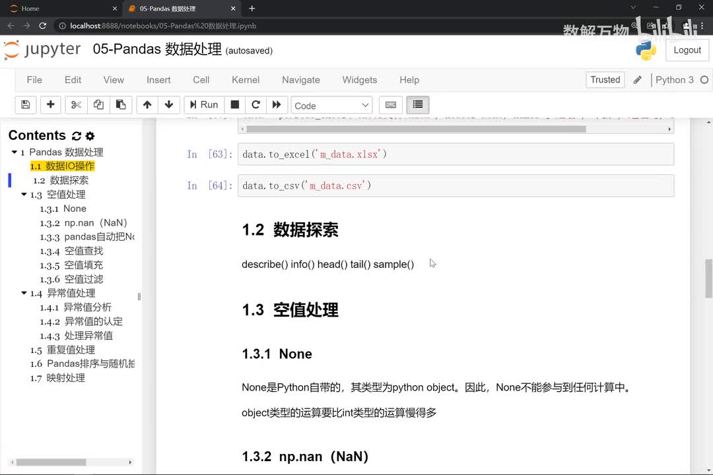Restart kernel and run all cells icon
Viewport: 713px width, 475px height.
[277, 105]
